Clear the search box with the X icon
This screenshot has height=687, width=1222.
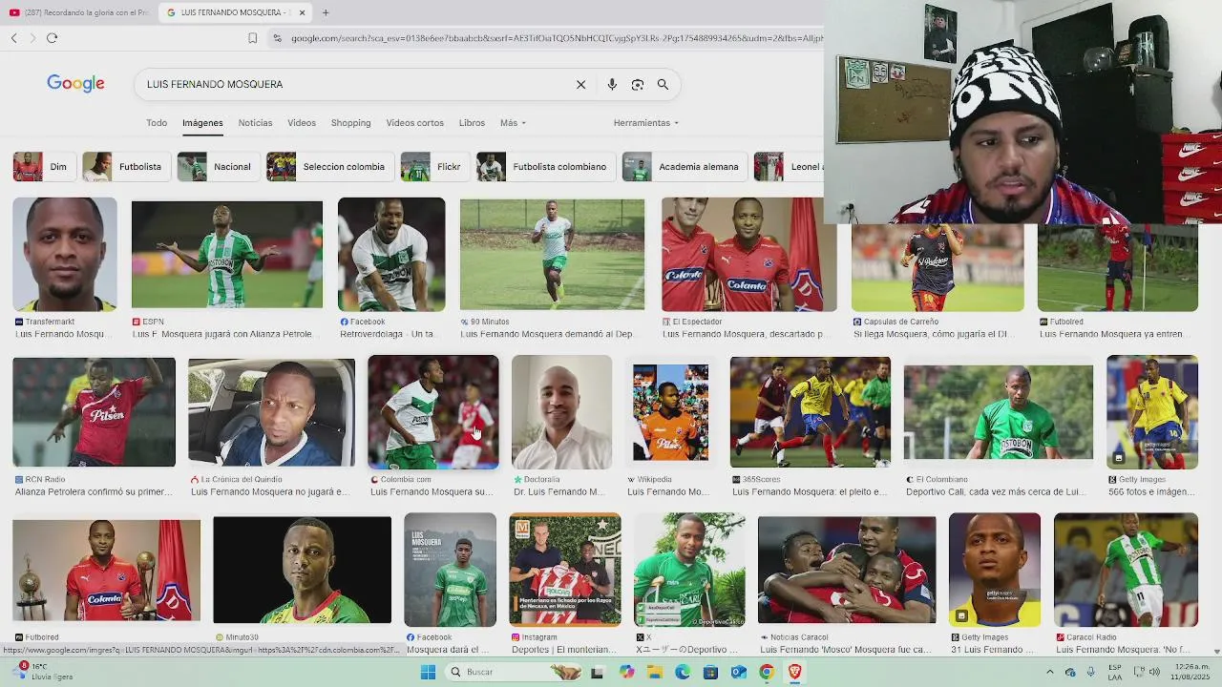(580, 84)
